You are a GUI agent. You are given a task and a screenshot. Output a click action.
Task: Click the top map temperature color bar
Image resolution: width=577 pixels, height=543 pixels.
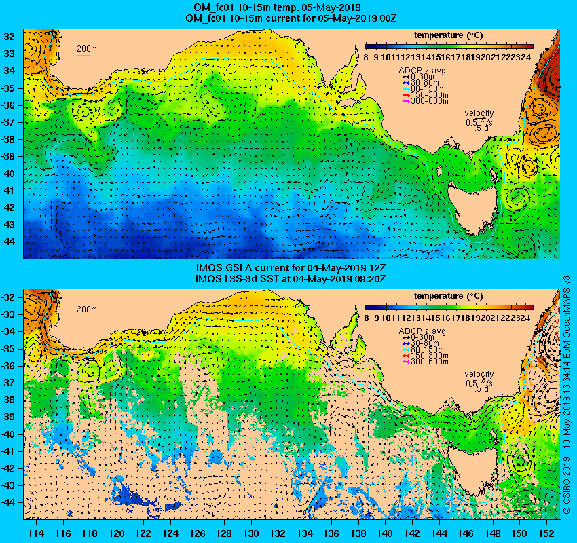pyautogui.click(x=449, y=46)
